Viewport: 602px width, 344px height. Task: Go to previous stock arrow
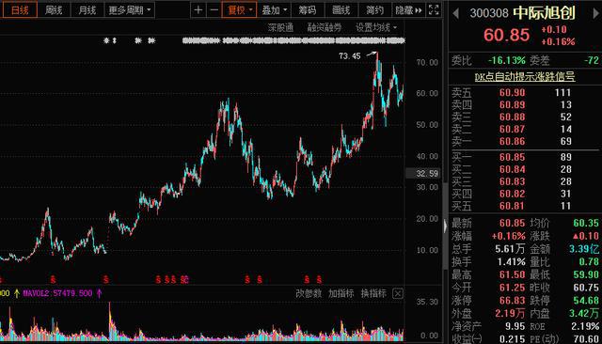click(455, 14)
